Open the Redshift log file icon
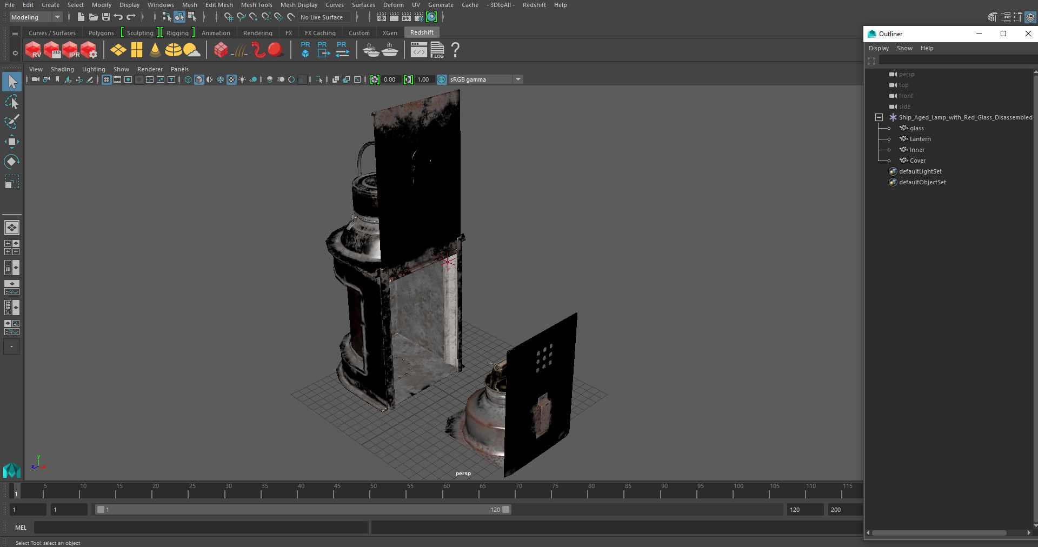Viewport: 1038px width, 547px height. coord(437,50)
